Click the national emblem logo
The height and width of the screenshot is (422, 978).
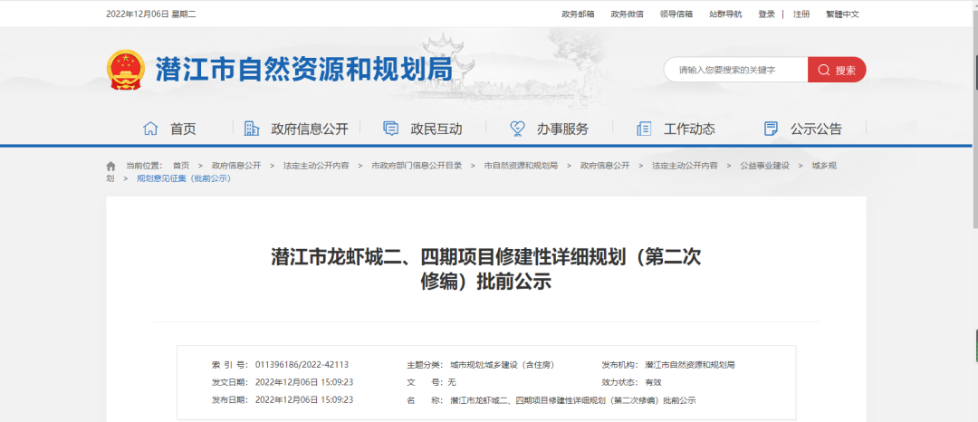[125, 70]
